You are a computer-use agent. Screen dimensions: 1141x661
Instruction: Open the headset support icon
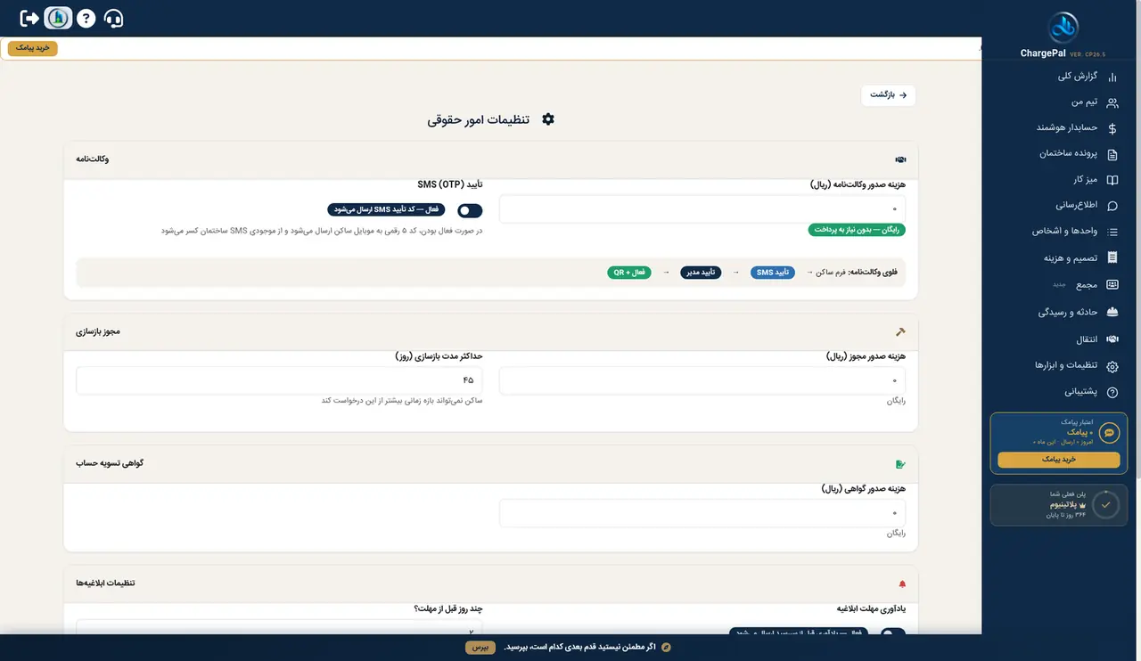click(x=113, y=18)
